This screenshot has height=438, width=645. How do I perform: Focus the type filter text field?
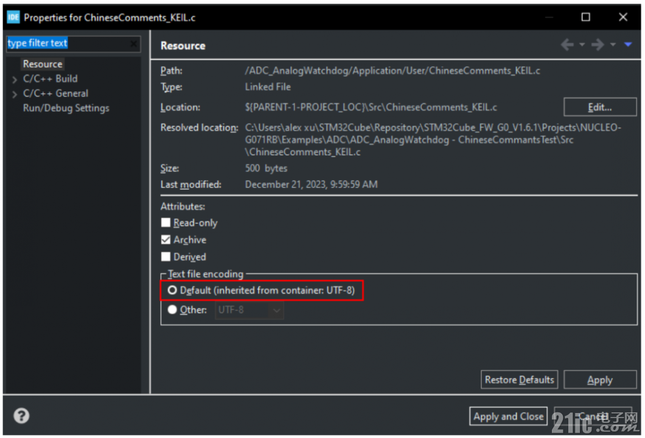tap(73, 44)
